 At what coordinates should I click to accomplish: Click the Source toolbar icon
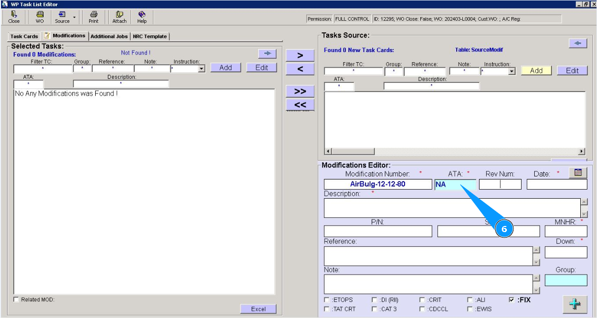tap(62, 17)
